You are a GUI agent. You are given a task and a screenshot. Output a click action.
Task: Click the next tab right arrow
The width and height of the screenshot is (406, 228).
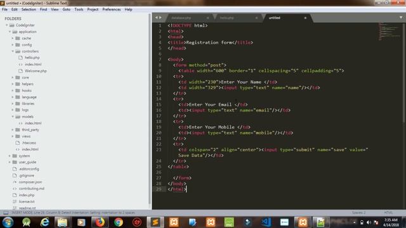click(x=160, y=18)
